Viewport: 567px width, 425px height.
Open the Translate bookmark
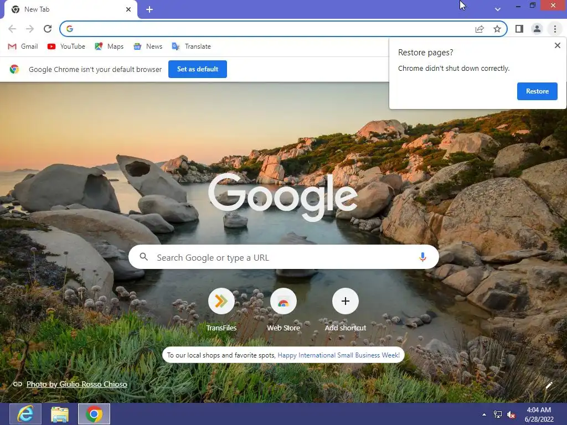click(x=191, y=46)
